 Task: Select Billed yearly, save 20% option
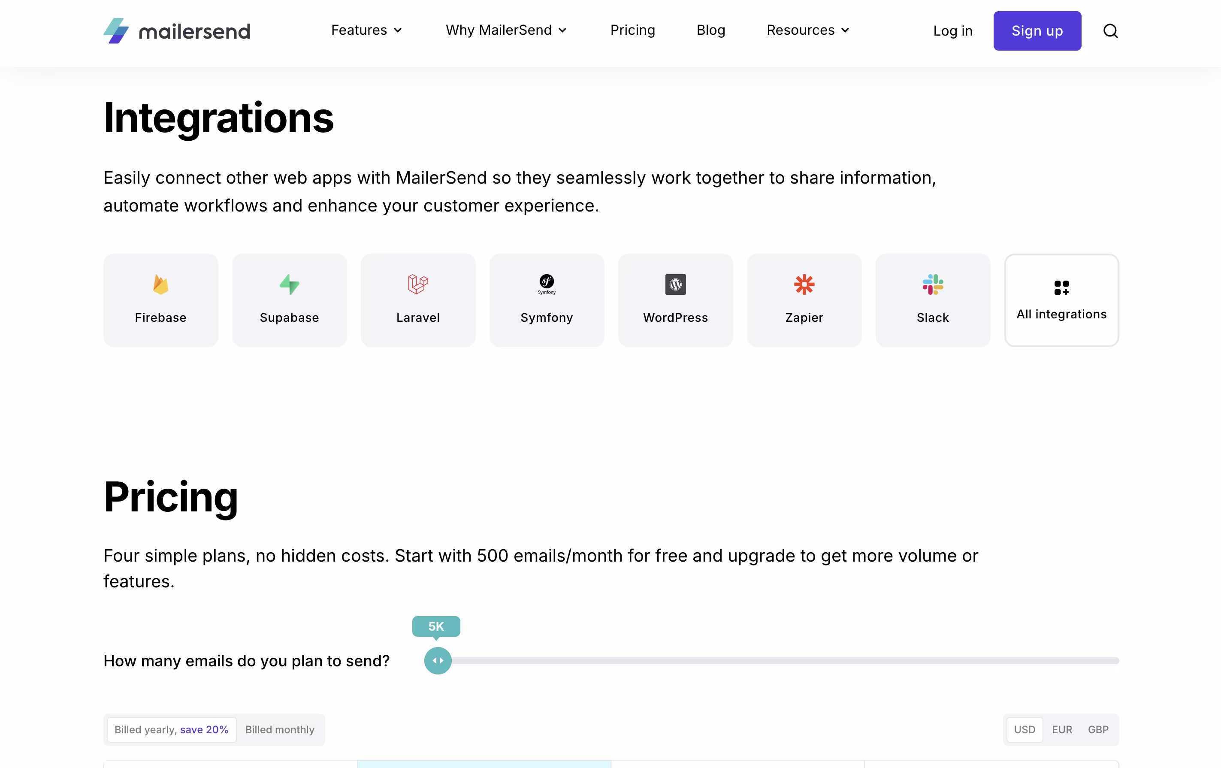click(171, 729)
